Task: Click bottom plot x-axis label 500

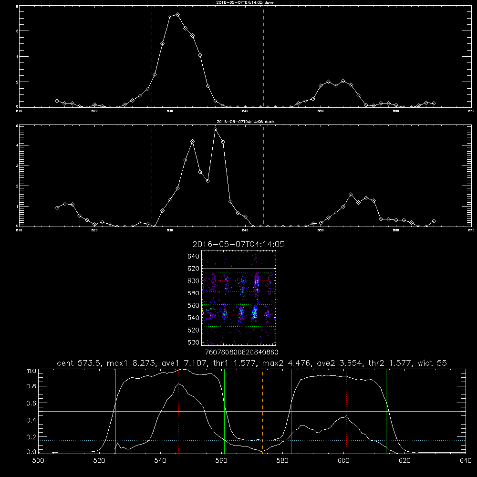Action: pyautogui.click(x=38, y=461)
